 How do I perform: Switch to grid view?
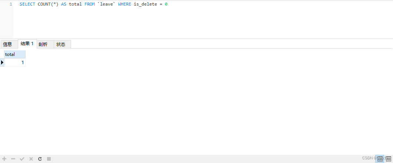point(380,159)
